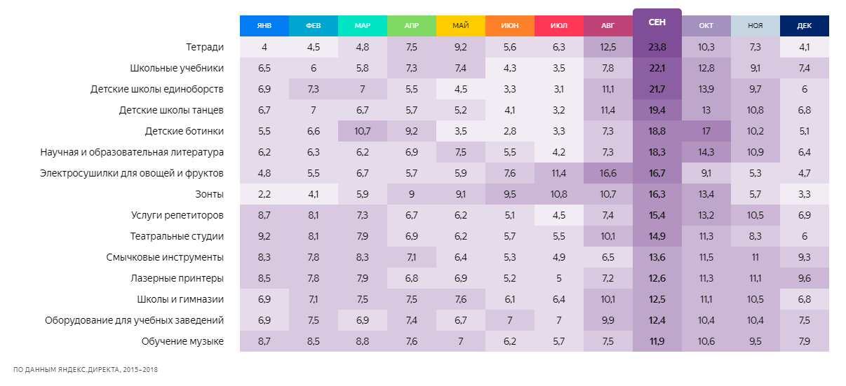
Task: Select the Школьные учебники row label
Action: (x=177, y=68)
